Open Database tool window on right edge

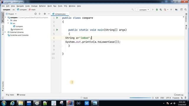(186, 18)
